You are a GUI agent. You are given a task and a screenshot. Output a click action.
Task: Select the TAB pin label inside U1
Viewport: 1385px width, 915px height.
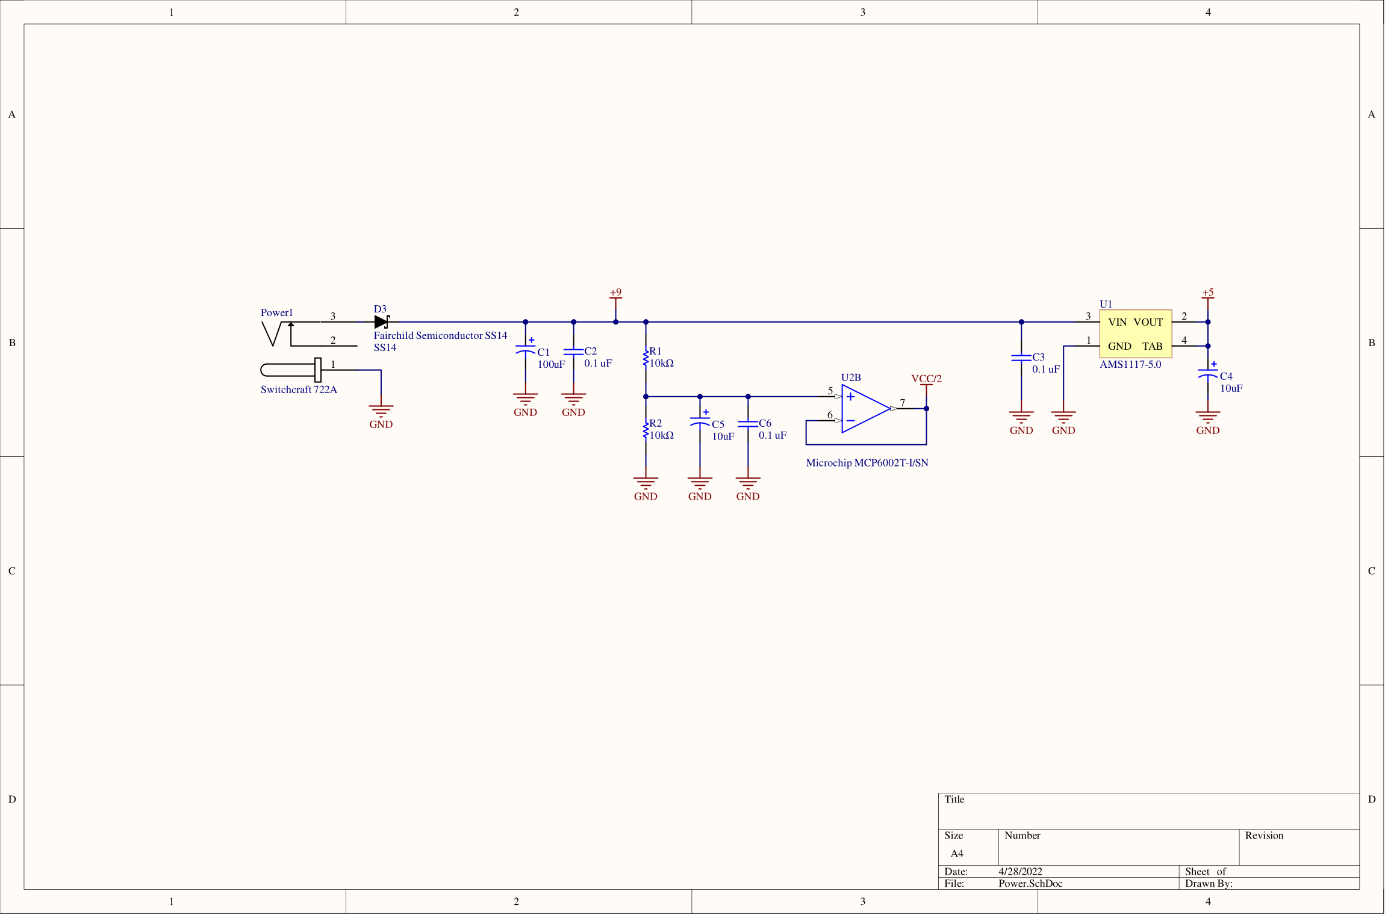pos(1152,347)
